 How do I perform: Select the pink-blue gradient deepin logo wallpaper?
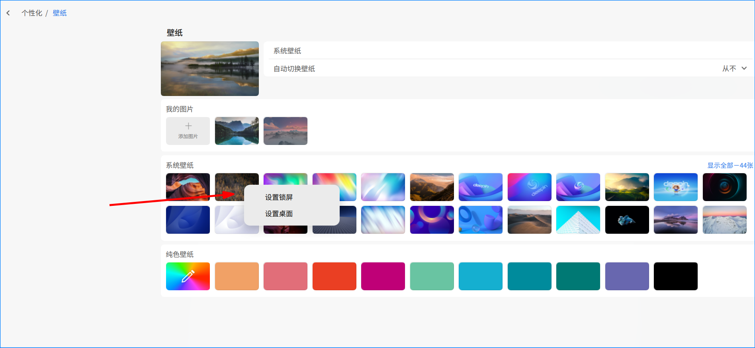coord(530,187)
